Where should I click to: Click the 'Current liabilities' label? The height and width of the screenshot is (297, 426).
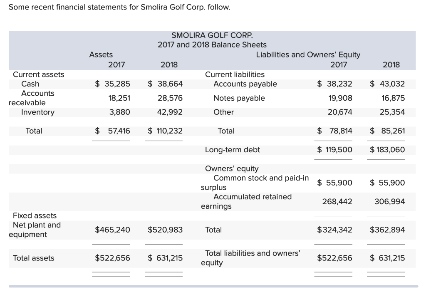tap(235, 74)
